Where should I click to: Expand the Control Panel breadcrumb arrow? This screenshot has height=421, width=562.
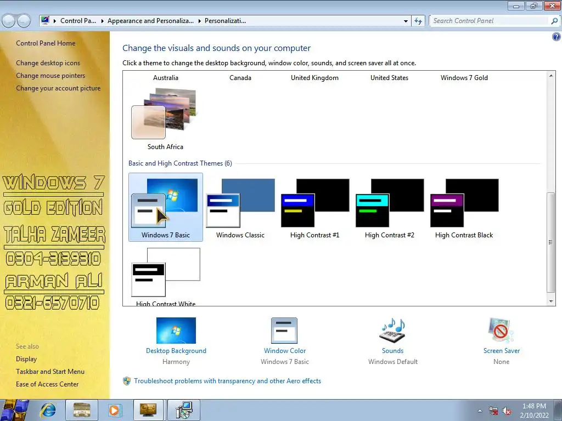pyautogui.click(x=103, y=21)
